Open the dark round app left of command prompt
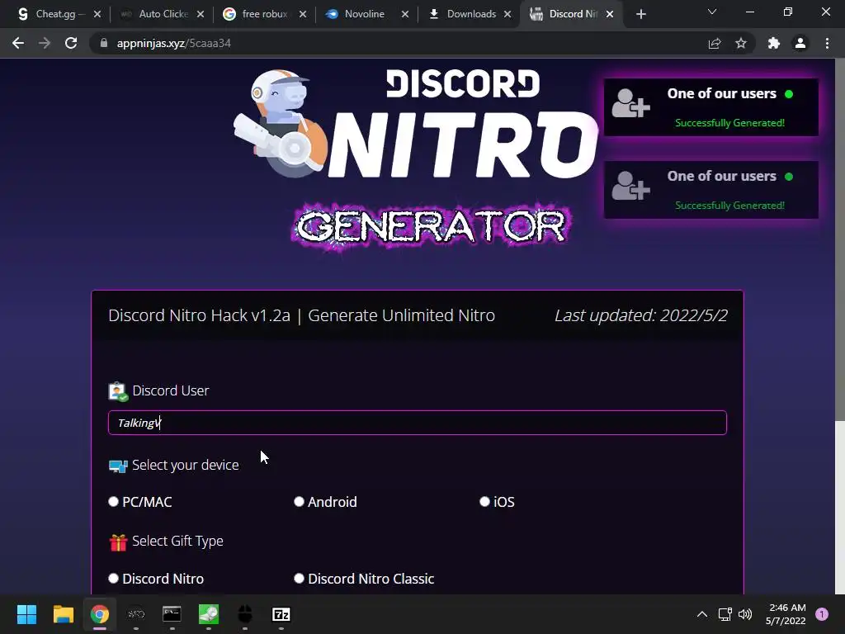This screenshot has width=845, height=634. click(136, 614)
